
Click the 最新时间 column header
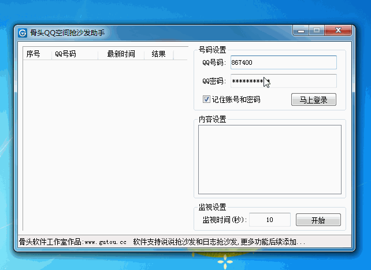[x=121, y=54]
